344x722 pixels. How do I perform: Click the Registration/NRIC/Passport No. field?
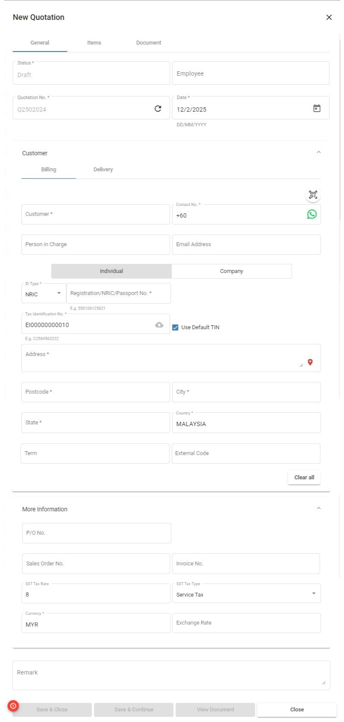(x=118, y=293)
